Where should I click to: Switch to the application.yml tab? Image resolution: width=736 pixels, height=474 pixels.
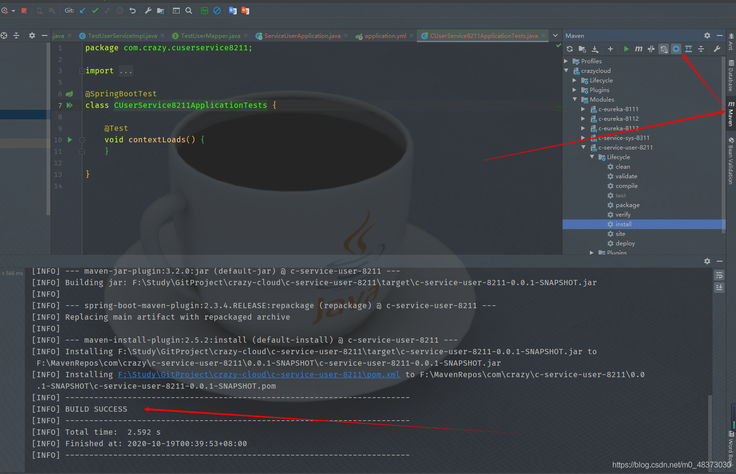[x=385, y=36]
